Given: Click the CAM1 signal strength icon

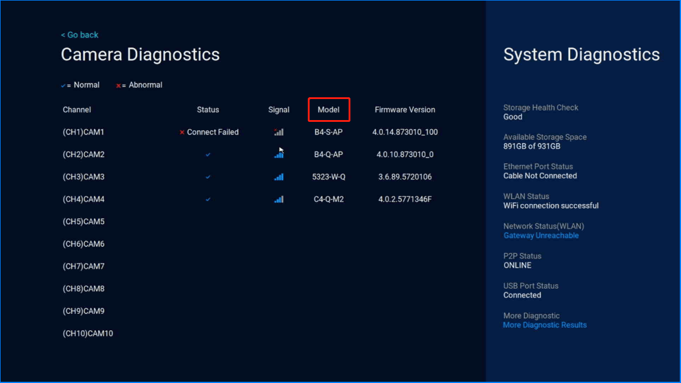Looking at the screenshot, I should click(x=278, y=132).
